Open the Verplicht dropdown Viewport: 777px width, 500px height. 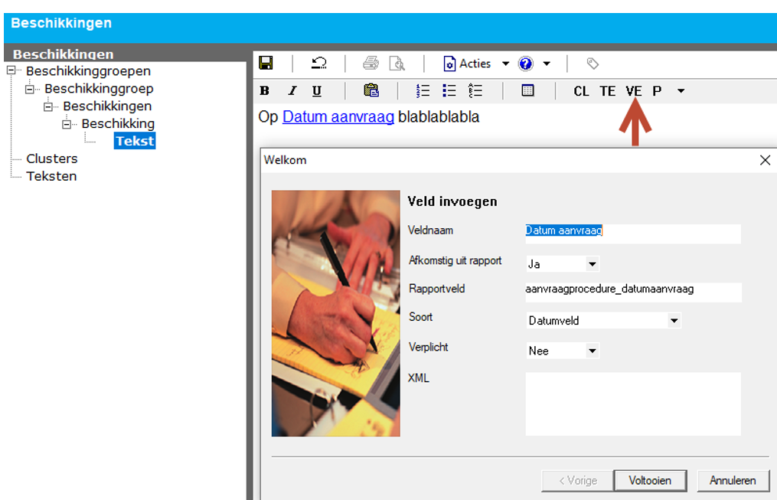(592, 351)
